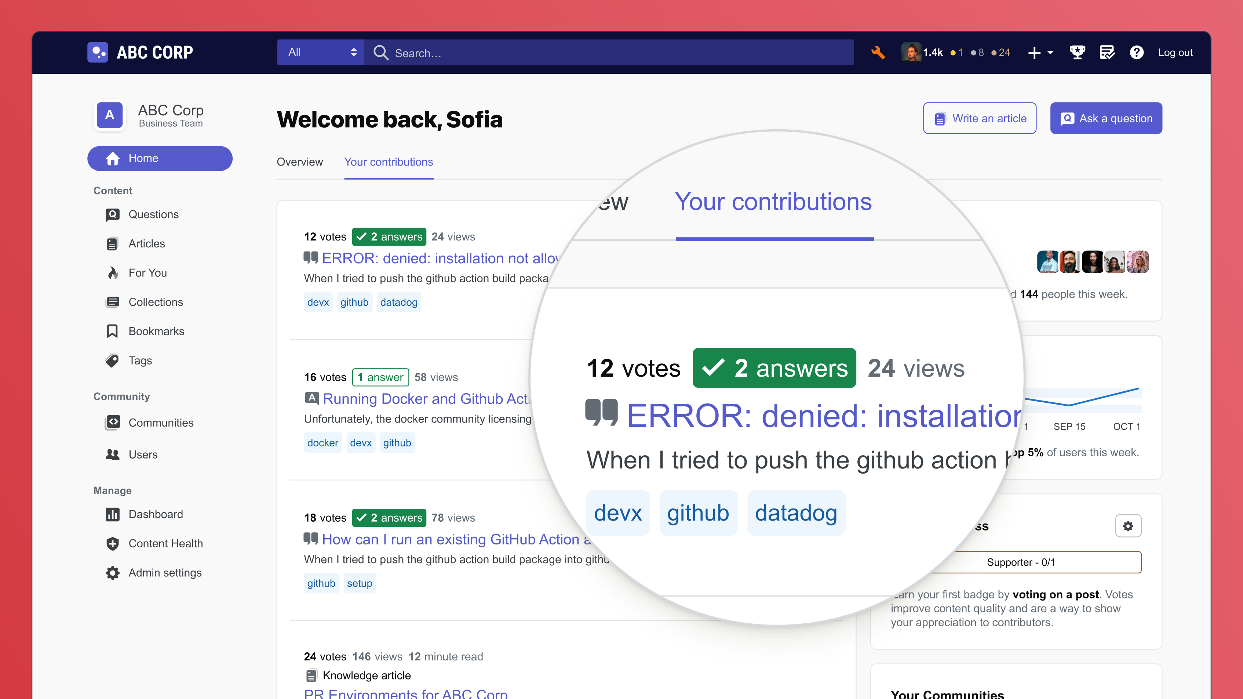Click the search magnifier icon
The height and width of the screenshot is (699, 1243).
click(381, 52)
